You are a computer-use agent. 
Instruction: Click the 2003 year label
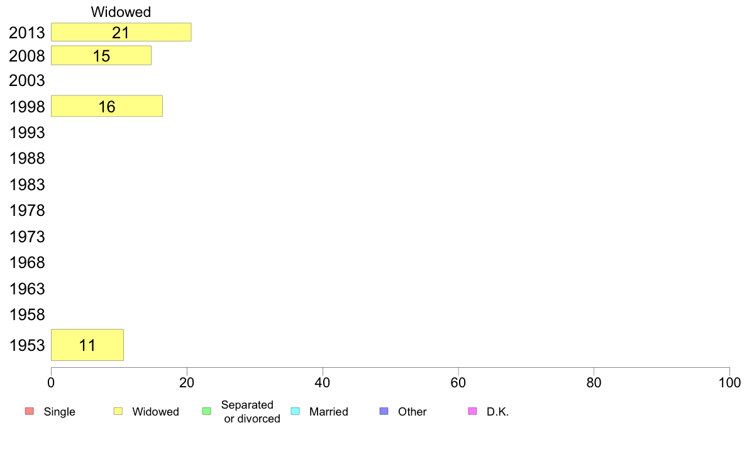pos(27,80)
